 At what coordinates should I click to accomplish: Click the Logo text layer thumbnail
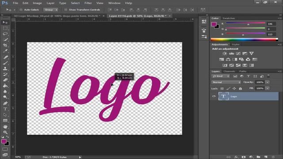point(223,96)
